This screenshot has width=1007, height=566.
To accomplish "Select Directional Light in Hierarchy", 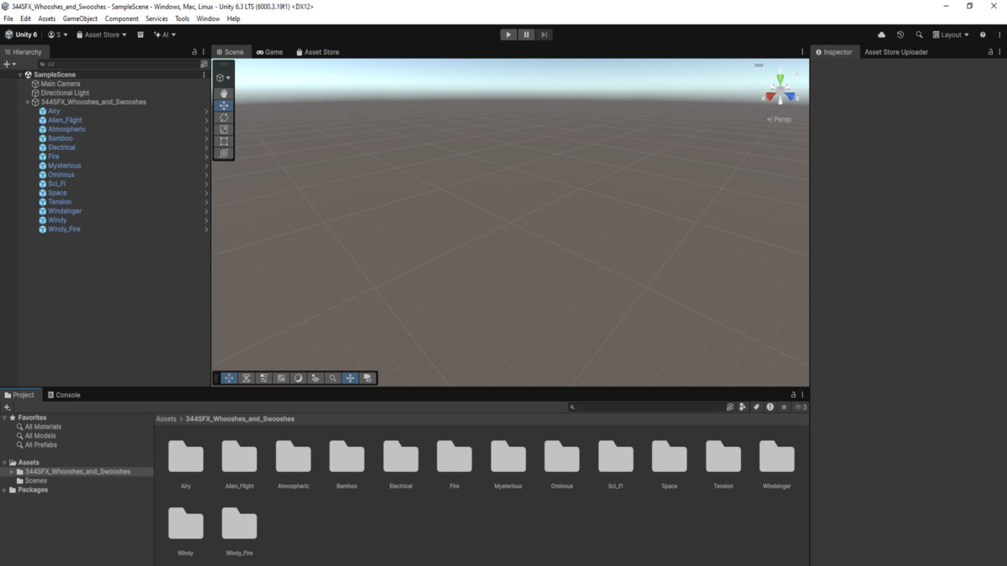I will pyautogui.click(x=65, y=93).
